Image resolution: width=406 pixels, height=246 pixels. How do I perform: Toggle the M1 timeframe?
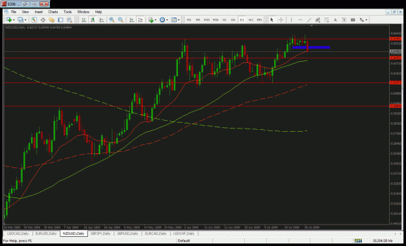[x=189, y=20]
